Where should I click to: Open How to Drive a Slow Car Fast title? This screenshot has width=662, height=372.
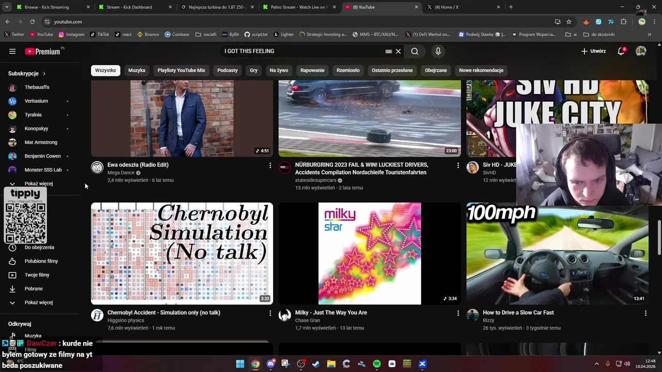518,313
